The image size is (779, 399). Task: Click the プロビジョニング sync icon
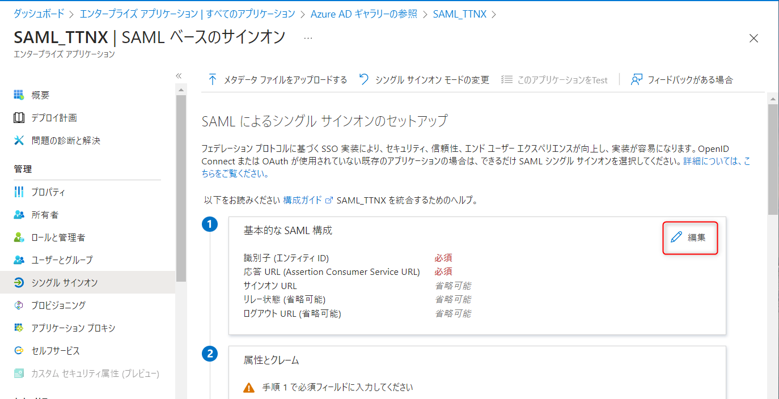coord(19,305)
